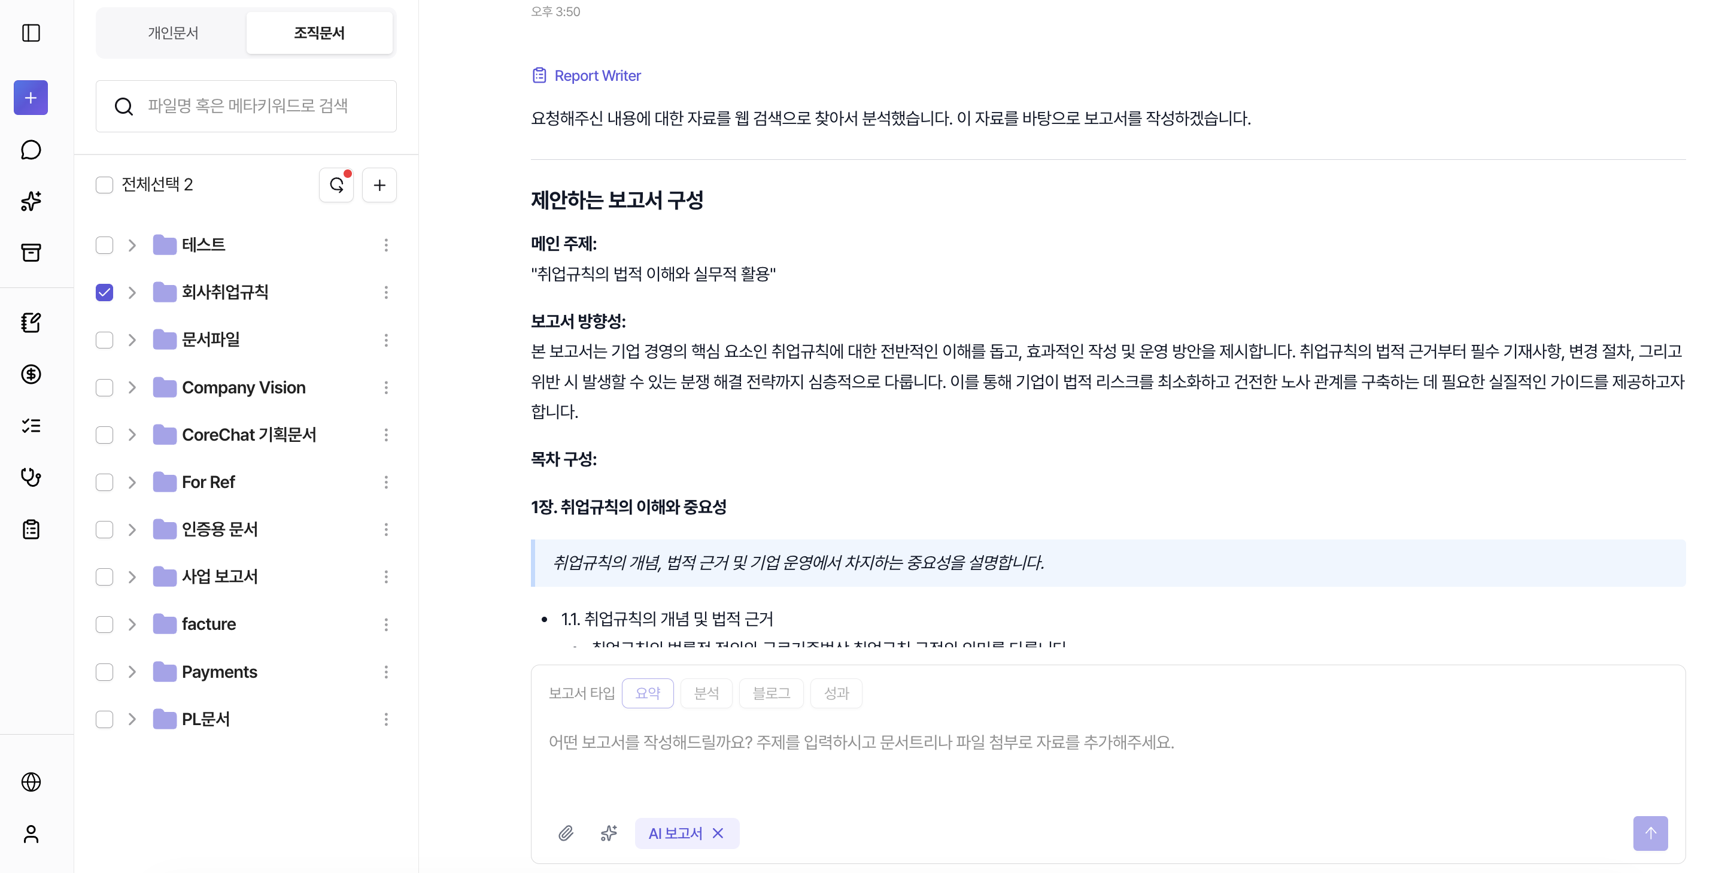Open the stethoscope diagnostic icon
Screen dimensions: 1725x873
(x=31, y=478)
